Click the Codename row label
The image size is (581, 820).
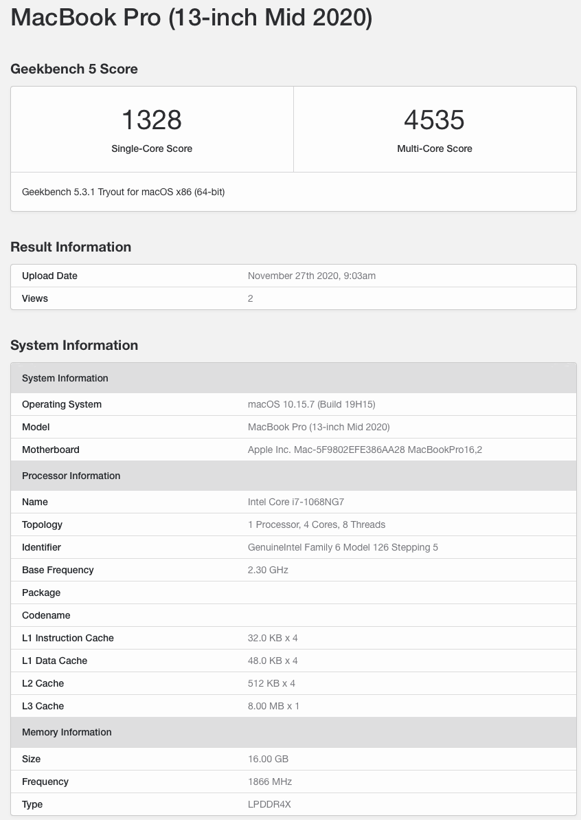click(46, 616)
